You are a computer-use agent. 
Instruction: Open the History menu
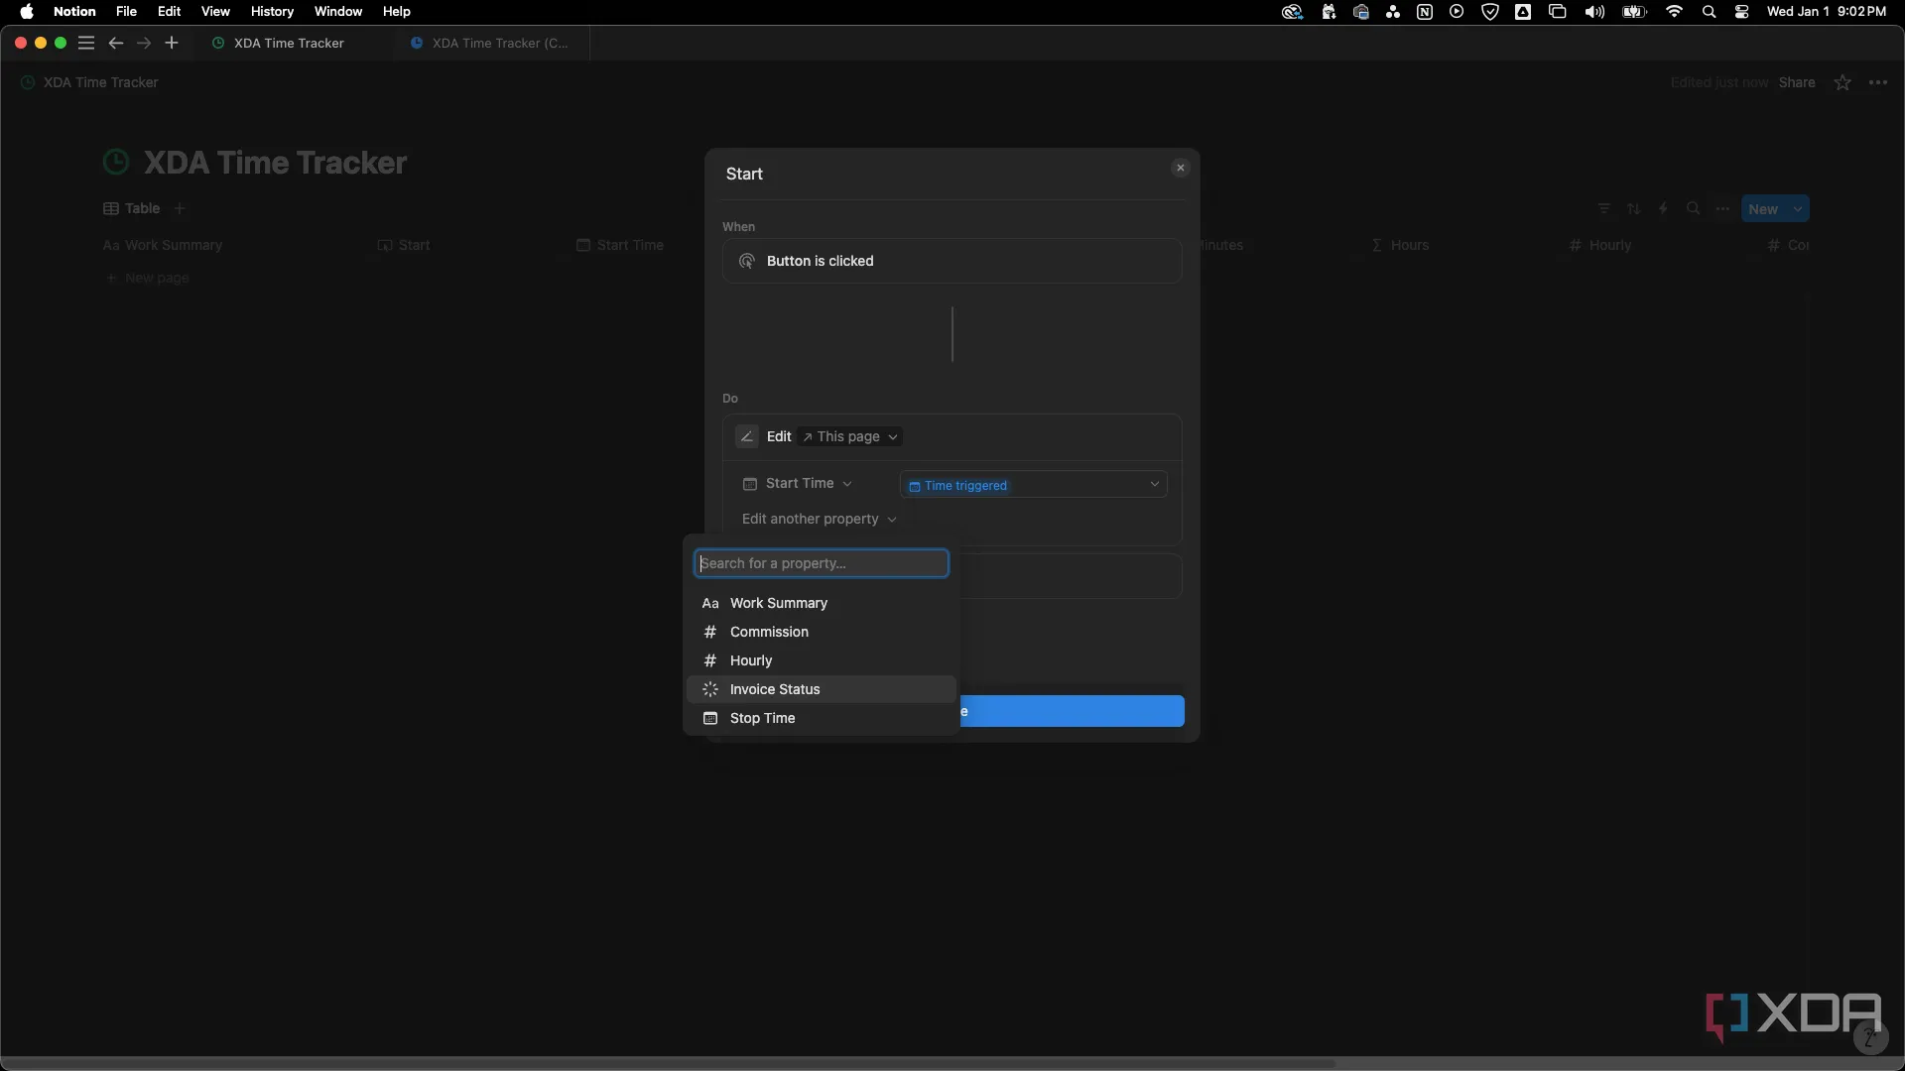pyautogui.click(x=272, y=12)
